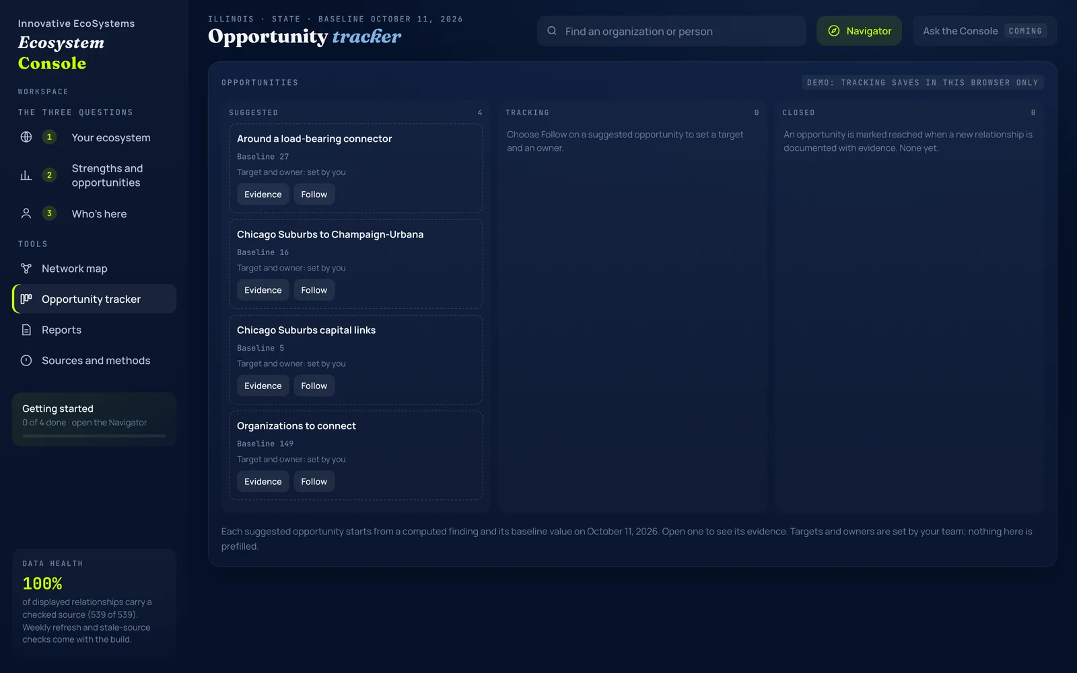Click the Sources and methods info icon
1077x673 pixels.
[26, 361]
